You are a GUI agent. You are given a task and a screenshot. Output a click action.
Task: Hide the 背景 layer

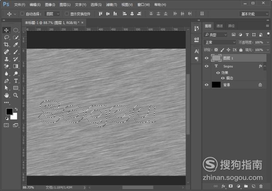[x=206, y=85]
